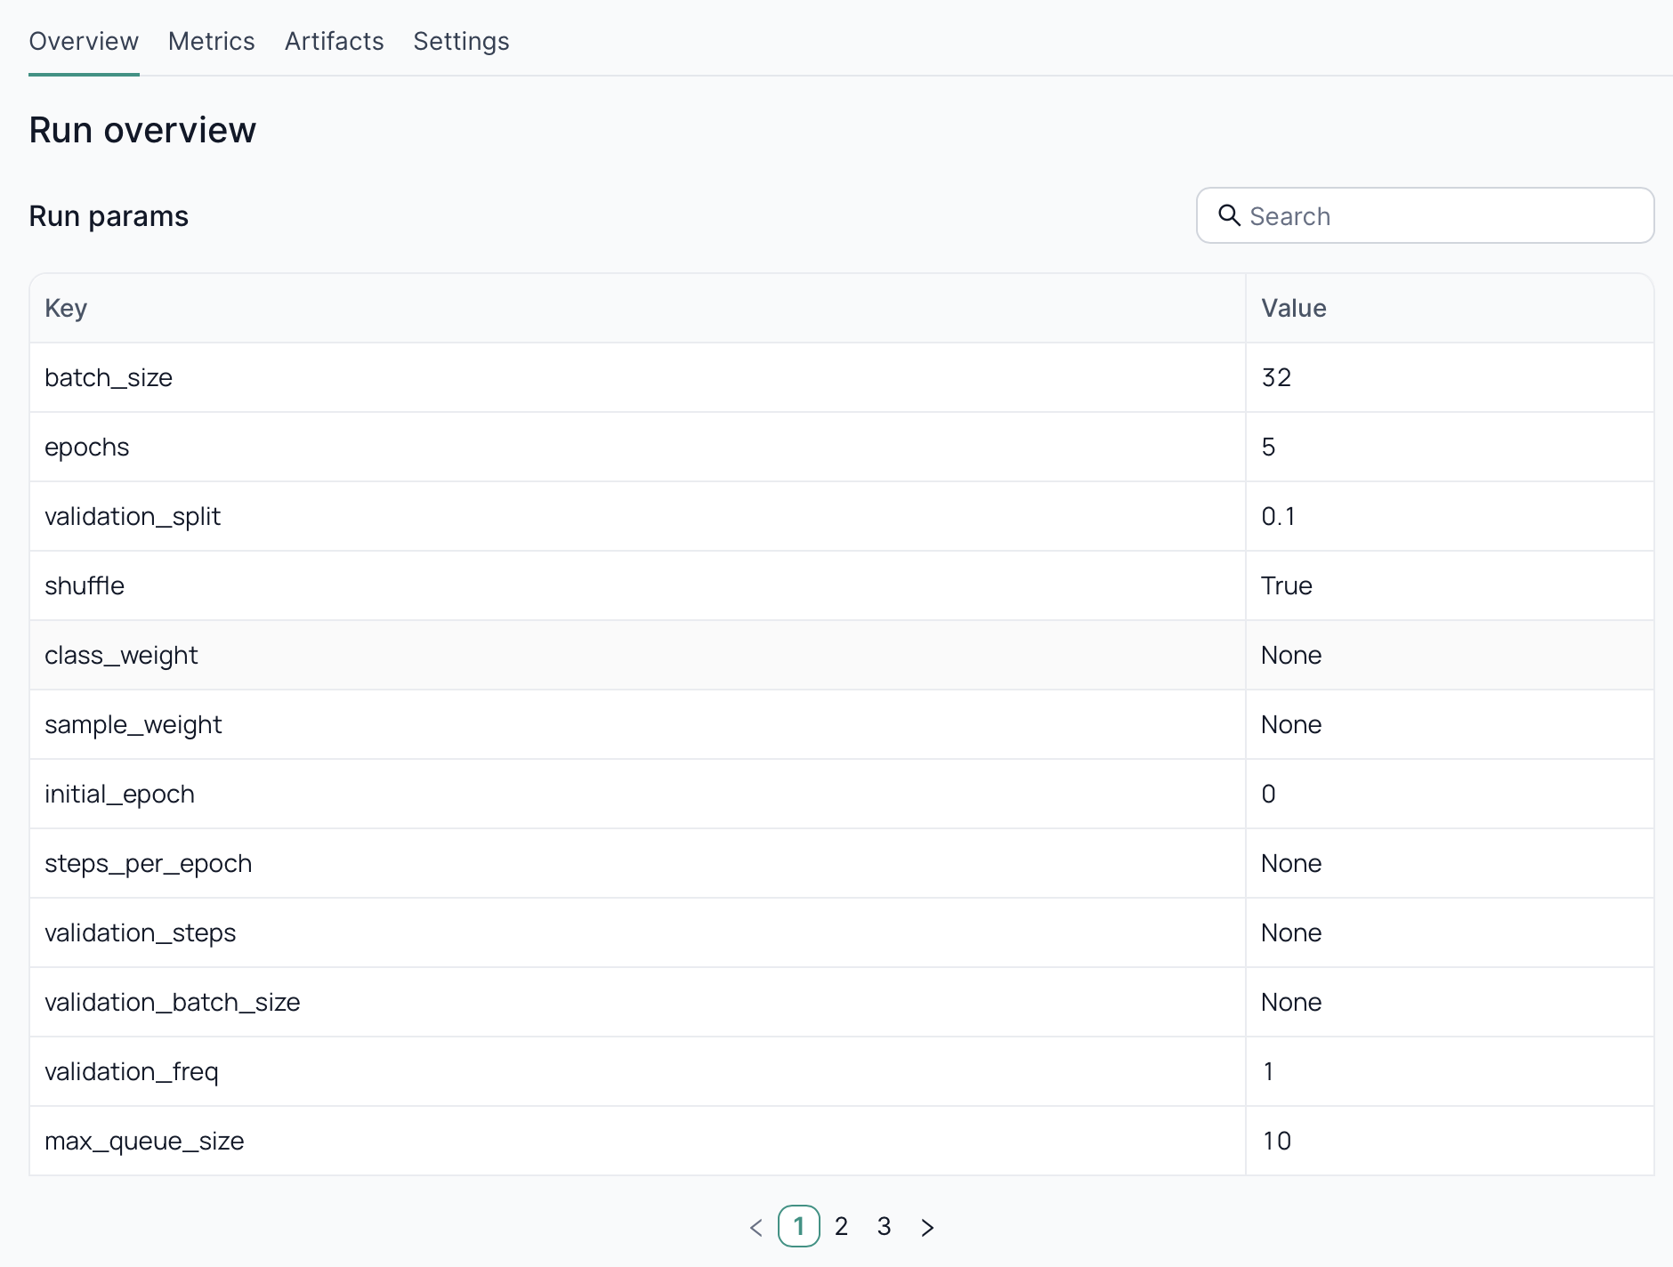
Task: Open the Artifacts tab
Action: tap(334, 41)
